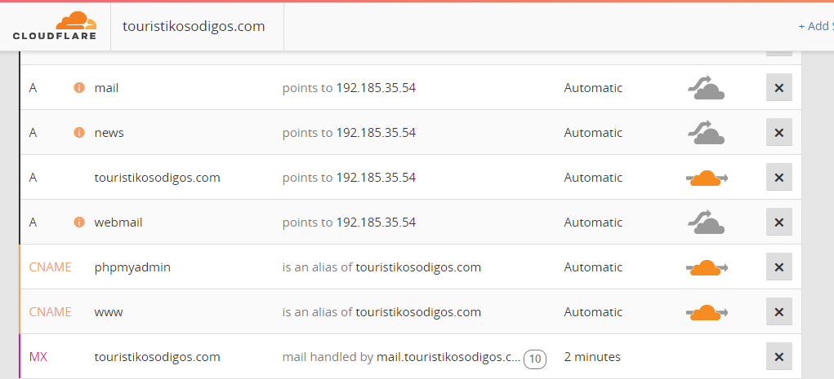Click the Add Site link

816,26
